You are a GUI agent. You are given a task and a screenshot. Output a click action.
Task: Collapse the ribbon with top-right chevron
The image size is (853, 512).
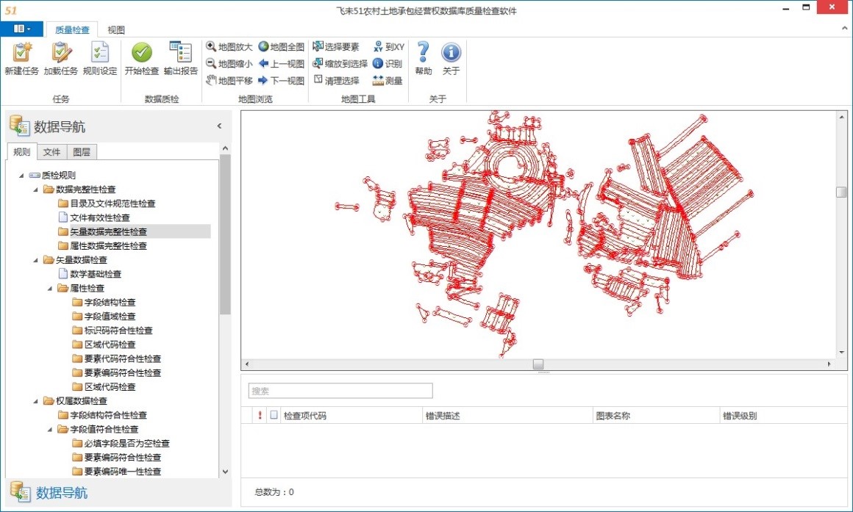point(845,28)
